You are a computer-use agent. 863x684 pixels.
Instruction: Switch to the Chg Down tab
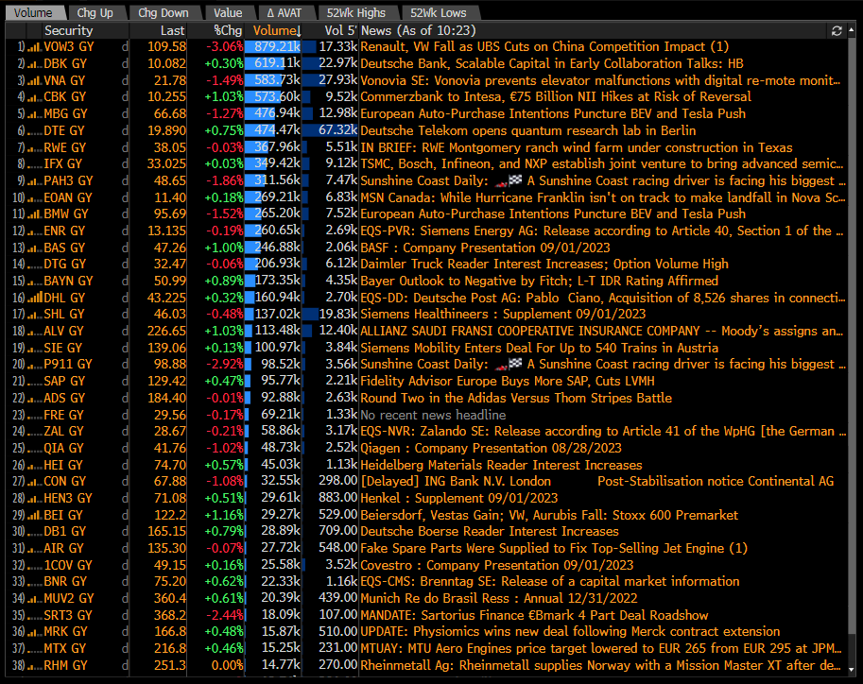tap(163, 12)
